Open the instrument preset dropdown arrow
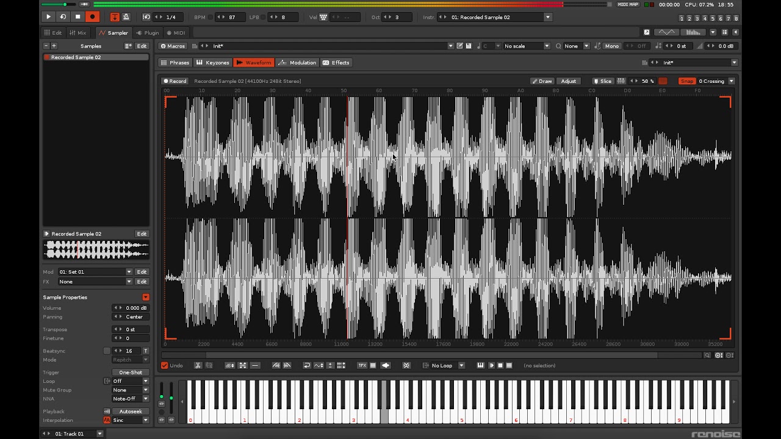The image size is (781, 439). (450, 46)
